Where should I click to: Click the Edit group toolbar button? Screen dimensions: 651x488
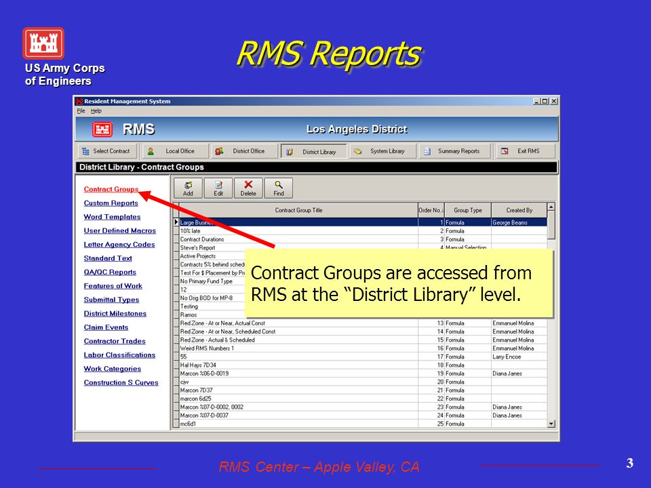(x=218, y=188)
